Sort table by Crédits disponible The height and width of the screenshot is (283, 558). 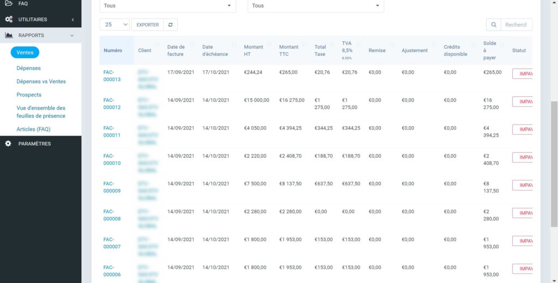click(460, 51)
